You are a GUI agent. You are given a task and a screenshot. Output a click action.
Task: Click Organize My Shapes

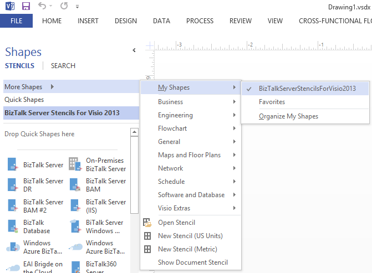288,116
